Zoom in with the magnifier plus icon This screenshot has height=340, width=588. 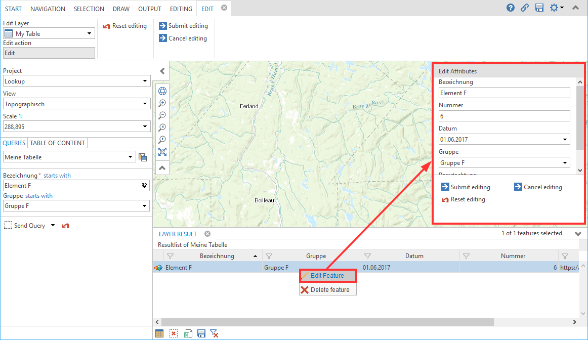(162, 103)
